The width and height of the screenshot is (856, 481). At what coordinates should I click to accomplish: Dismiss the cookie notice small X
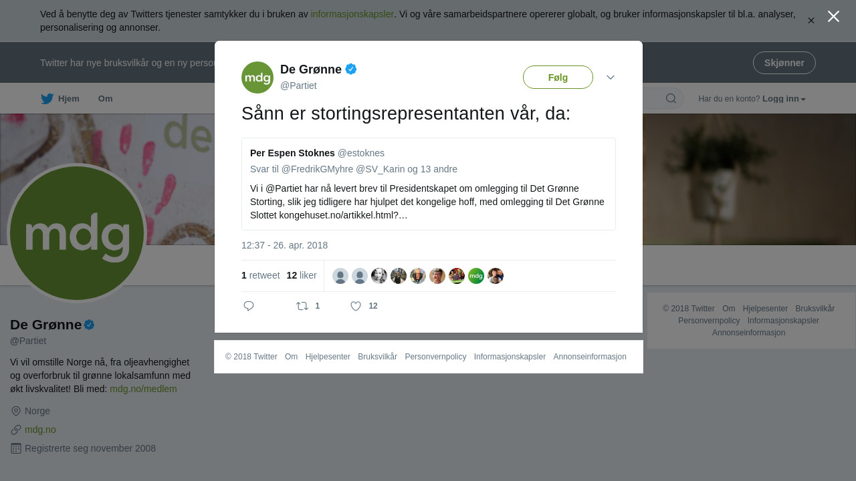point(811,21)
